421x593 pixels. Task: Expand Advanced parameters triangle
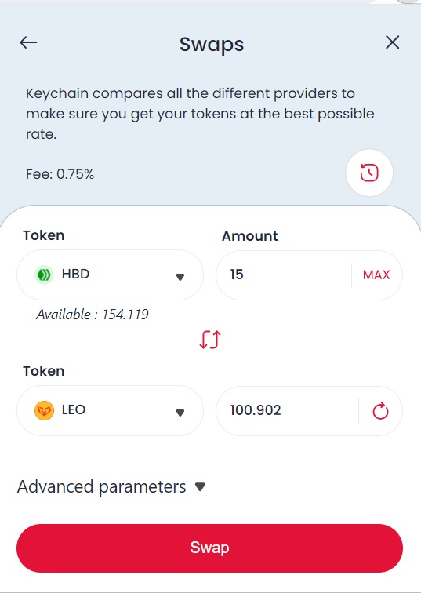point(200,486)
